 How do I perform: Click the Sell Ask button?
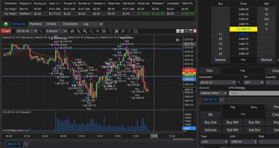tap(211, 130)
